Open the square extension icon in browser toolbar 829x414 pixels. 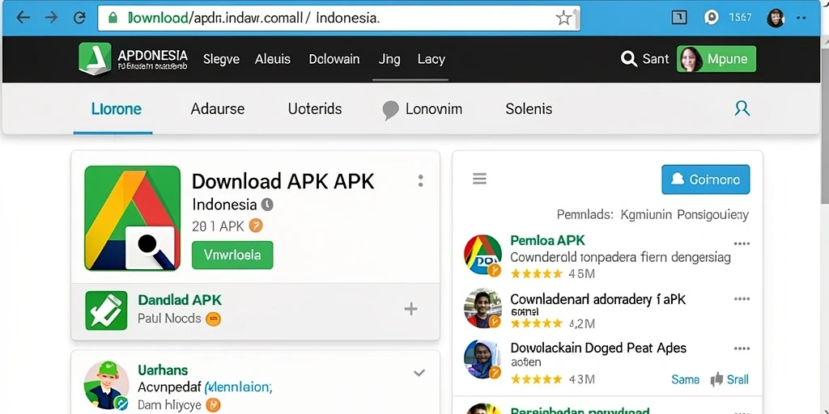coord(679,18)
